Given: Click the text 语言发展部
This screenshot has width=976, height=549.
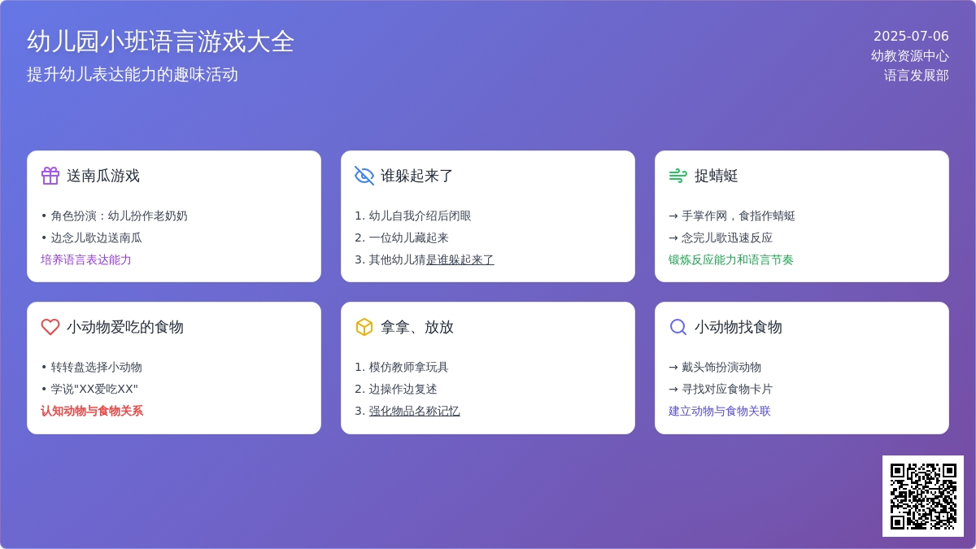Looking at the screenshot, I should coord(917,76).
